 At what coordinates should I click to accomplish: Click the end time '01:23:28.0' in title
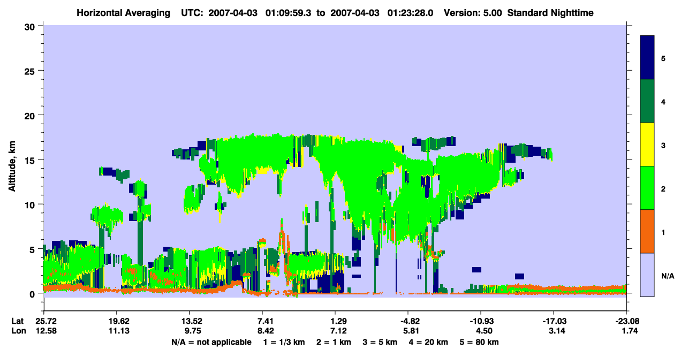pyautogui.click(x=410, y=12)
